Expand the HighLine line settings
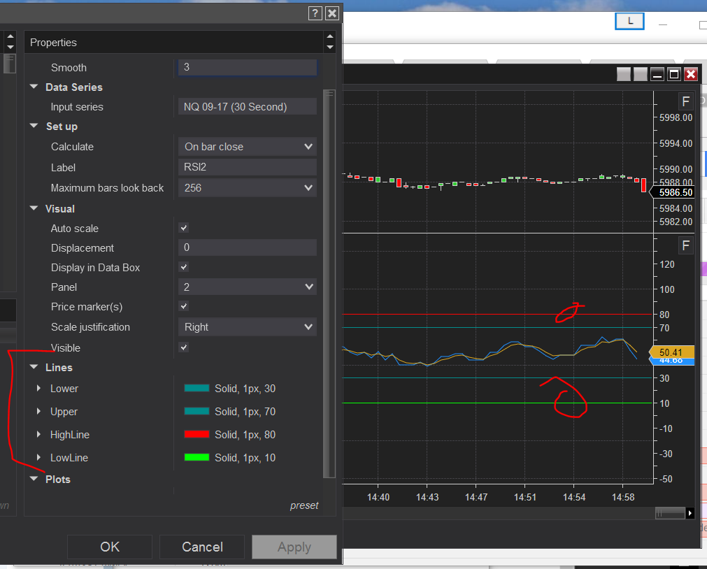The height and width of the screenshot is (569, 707). (38, 434)
